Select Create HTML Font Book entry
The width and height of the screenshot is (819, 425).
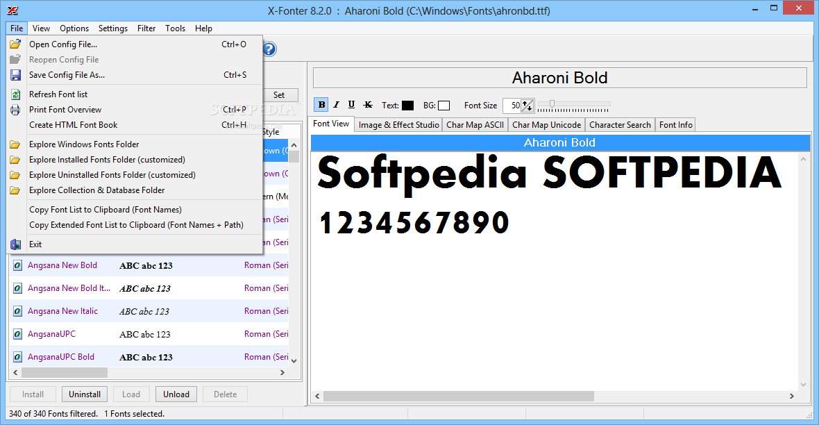(x=135, y=125)
